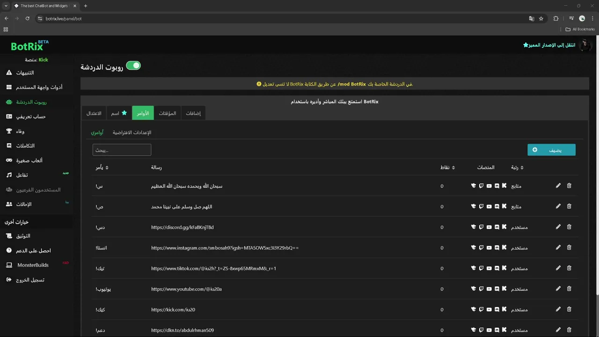Delete the tiktok.com command row
Image resolution: width=599 pixels, height=337 pixels.
tap(569, 268)
